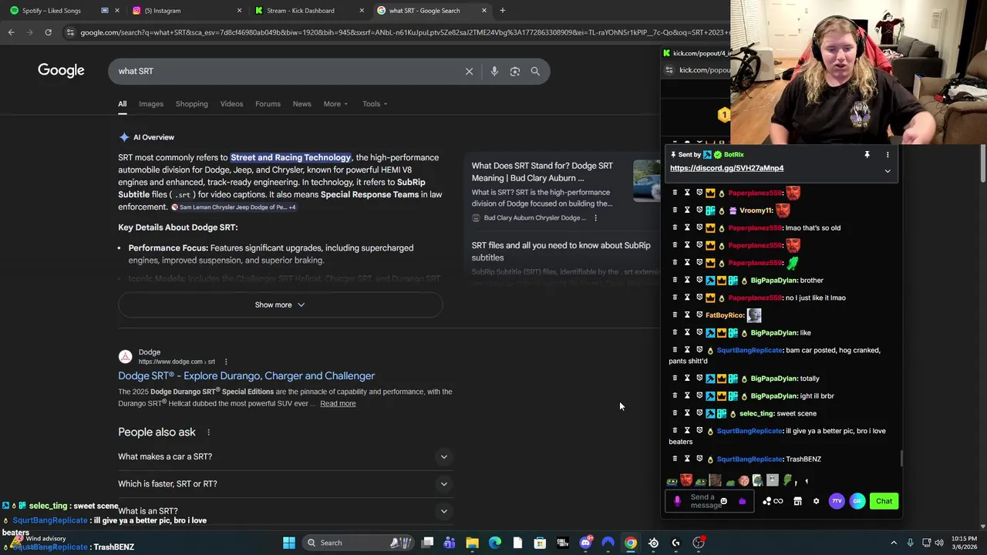Viewport: 987px width, 555px height.
Task: Switch to the Images search tab
Action: pos(151,104)
